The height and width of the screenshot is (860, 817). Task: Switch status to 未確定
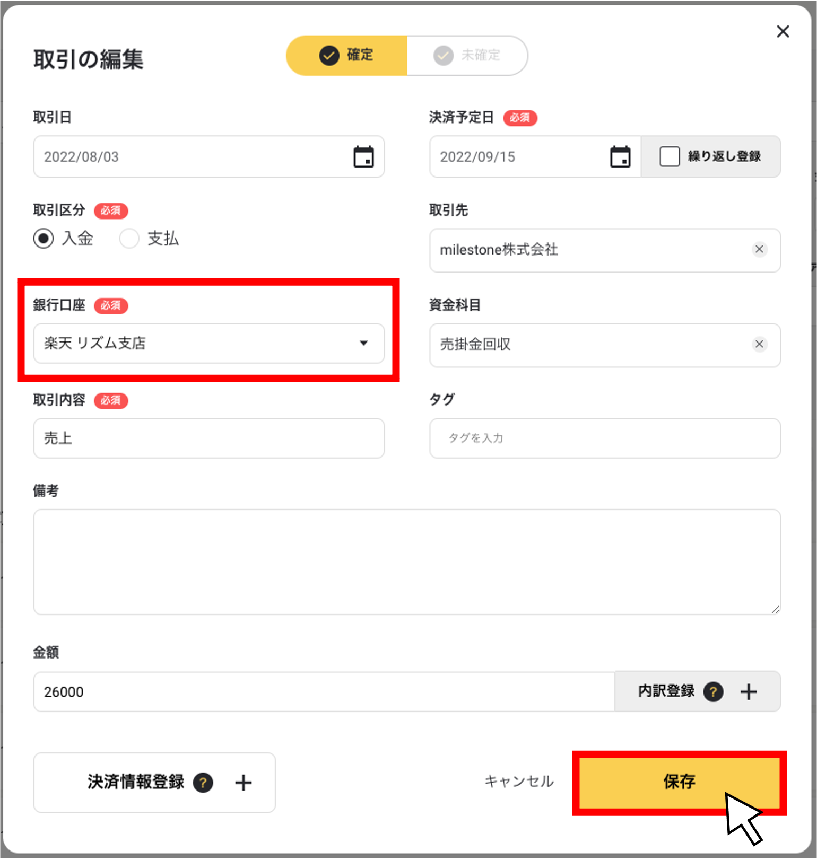pyautogui.click(x=467, y=55)
